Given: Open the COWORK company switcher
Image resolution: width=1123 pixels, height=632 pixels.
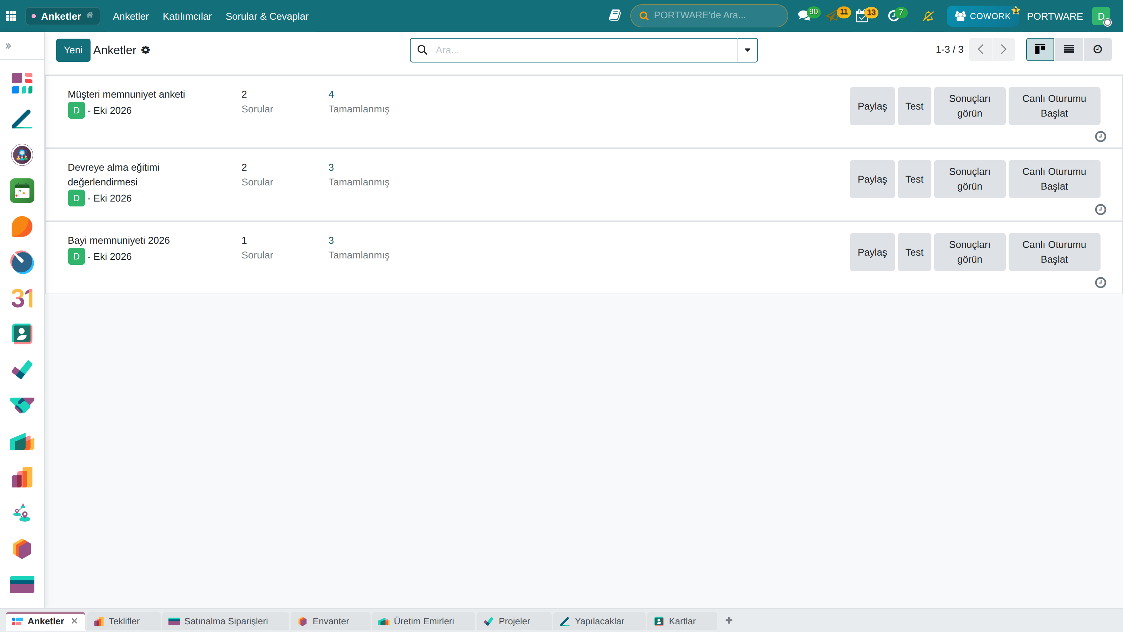Looking at the screenshot, I should pos(983,16).
